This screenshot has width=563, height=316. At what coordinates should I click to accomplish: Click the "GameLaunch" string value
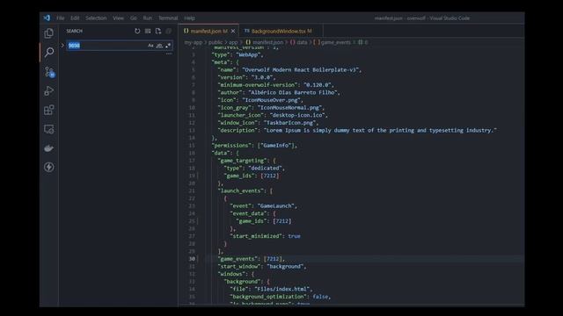click(x=277, y=206)
